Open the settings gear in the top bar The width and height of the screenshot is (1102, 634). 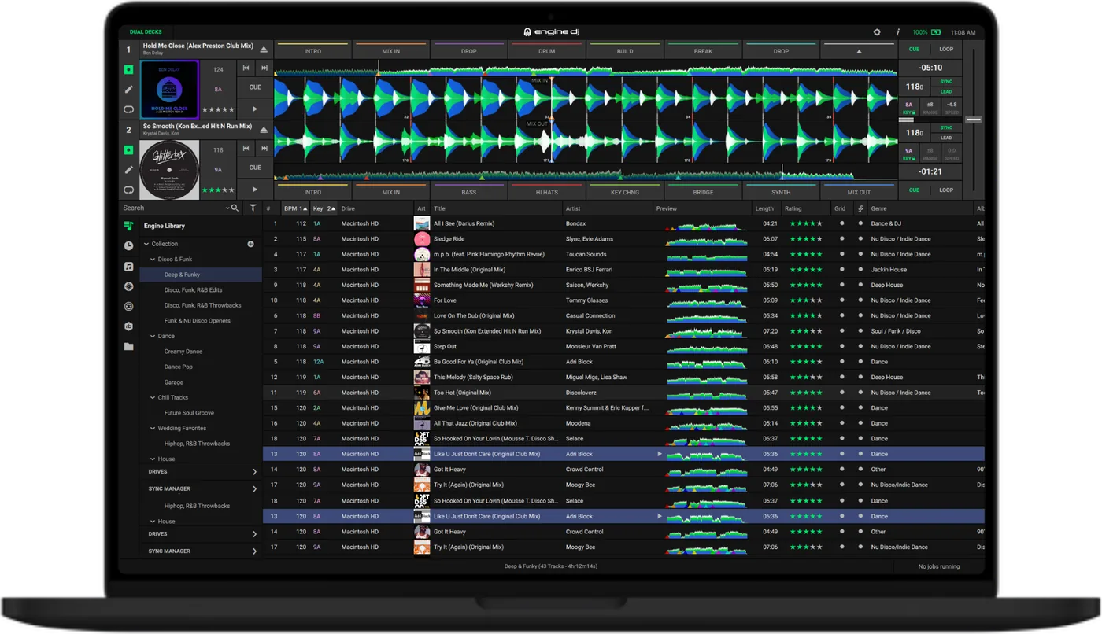877,32
